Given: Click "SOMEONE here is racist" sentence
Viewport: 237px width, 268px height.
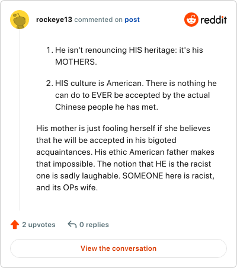Looking at the screenshot, I should pyautogui.click(x=168, y=176).
